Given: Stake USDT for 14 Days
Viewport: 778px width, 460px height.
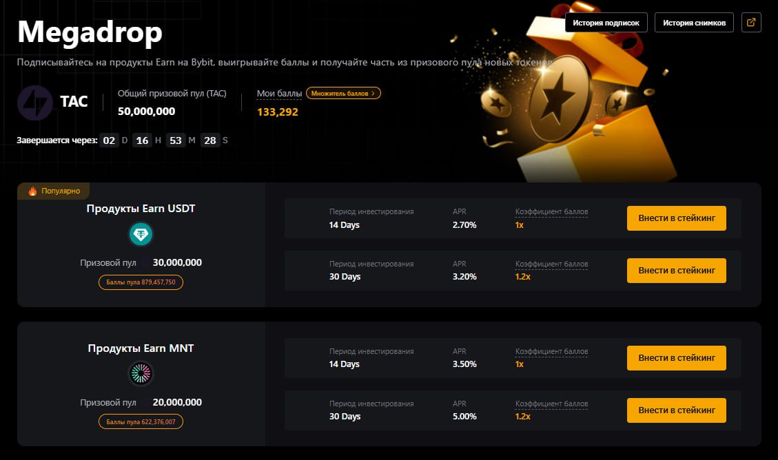Looking at the screenshot, I should [x=676, y=218].
